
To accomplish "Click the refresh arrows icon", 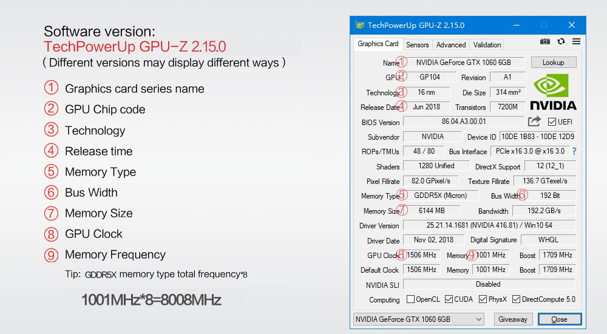I will [x=561, y=41].
